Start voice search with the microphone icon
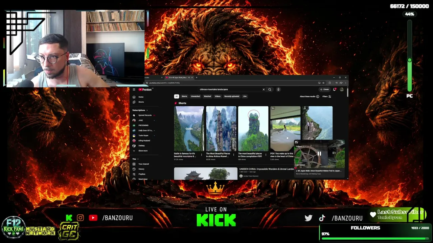The image size is (433, 243). point(278,89)
